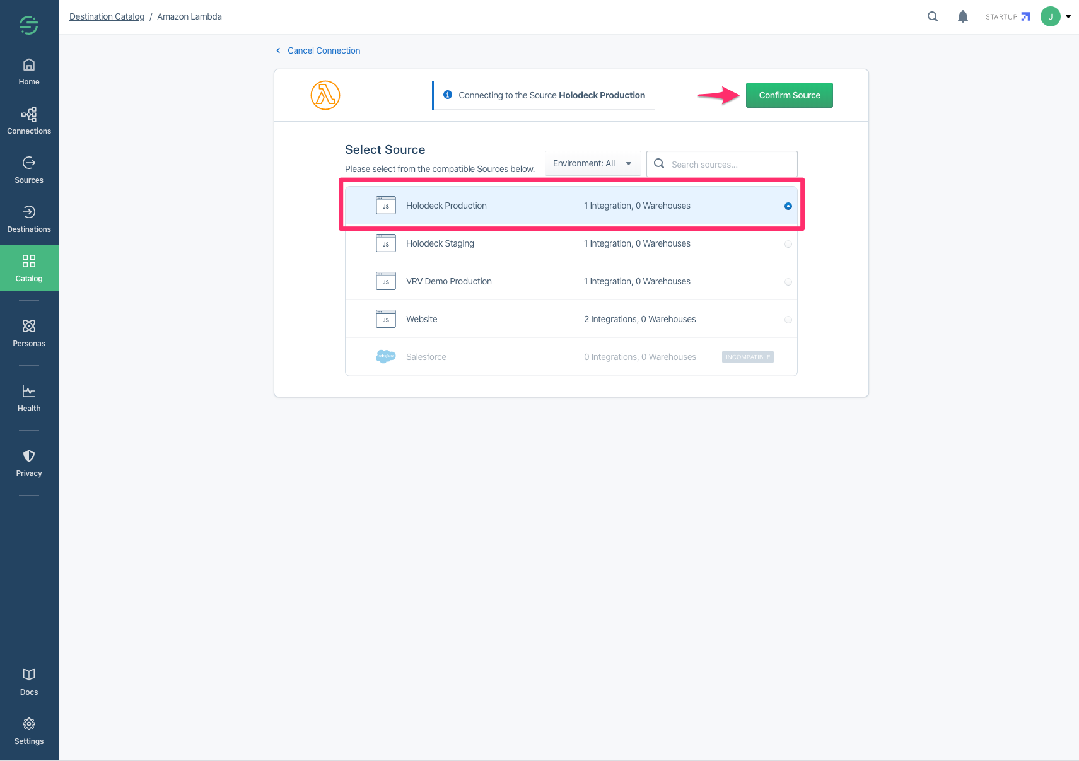Click the Holodeck Production JS icon
Image resolution: width=1079 pixels, height=761 pixels.
point(386,206)
